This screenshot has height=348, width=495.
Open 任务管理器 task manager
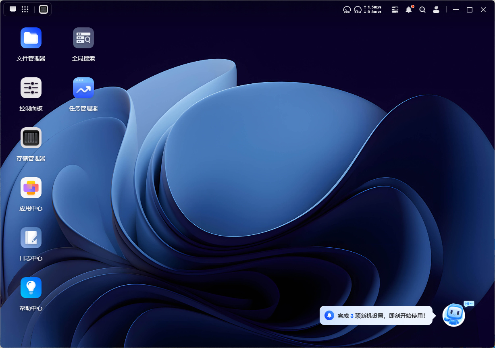(83, 88)
